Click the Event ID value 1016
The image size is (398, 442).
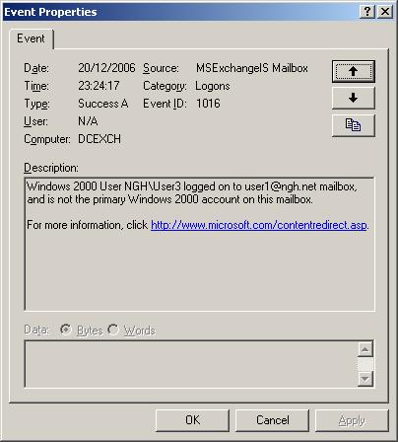208,104
